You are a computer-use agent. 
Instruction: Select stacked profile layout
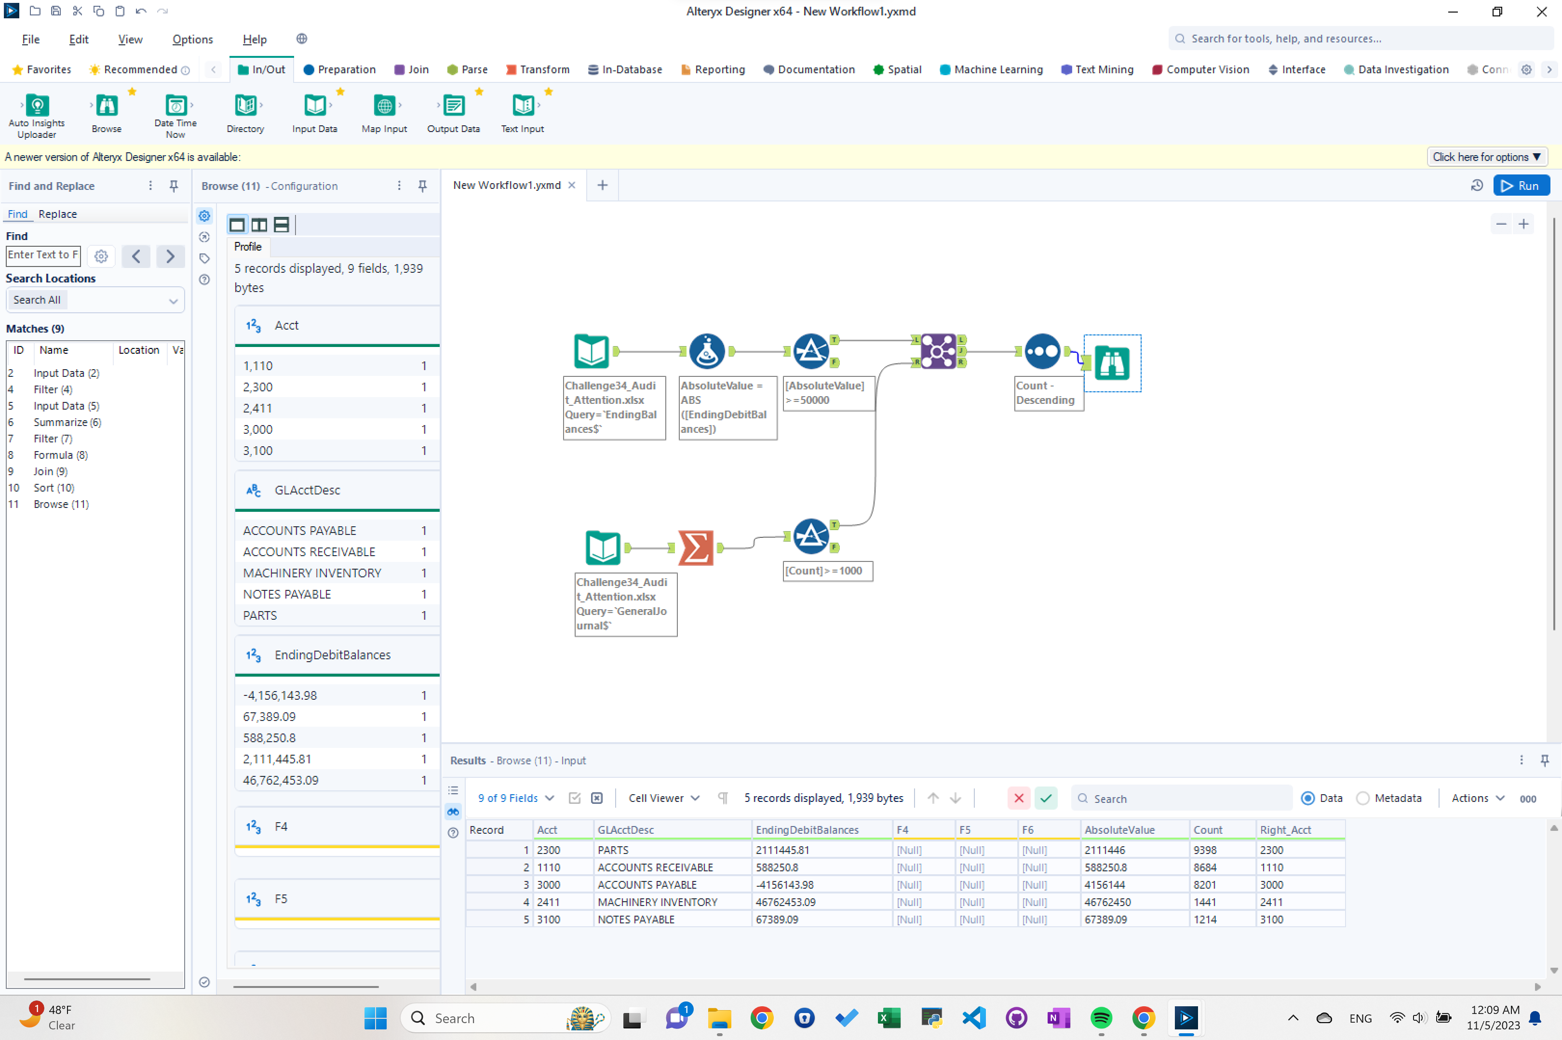(282, 225)
